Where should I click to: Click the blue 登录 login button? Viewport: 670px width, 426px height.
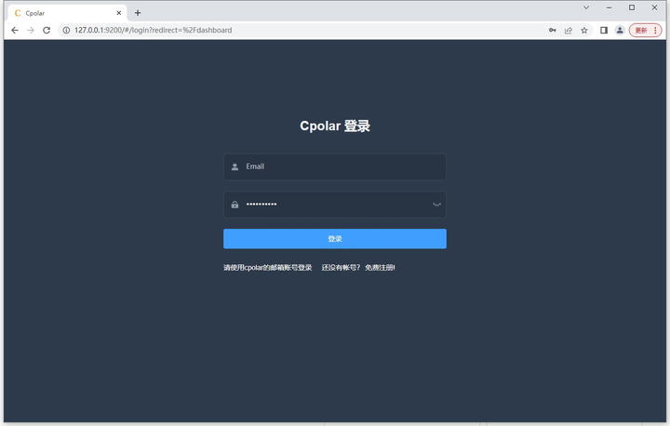335,239
